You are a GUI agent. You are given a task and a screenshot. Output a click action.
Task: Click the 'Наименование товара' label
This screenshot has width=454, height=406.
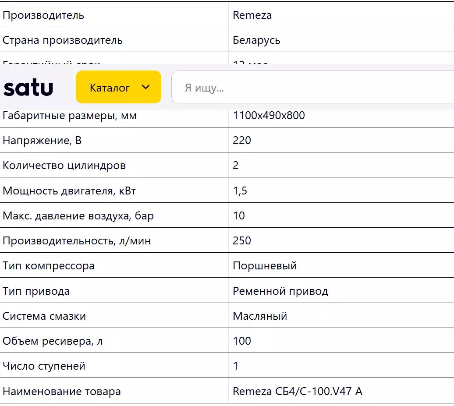(x=62, y=391)
